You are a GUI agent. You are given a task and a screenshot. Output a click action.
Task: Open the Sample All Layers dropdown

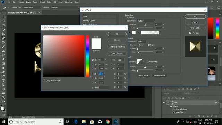pos(65,8)
